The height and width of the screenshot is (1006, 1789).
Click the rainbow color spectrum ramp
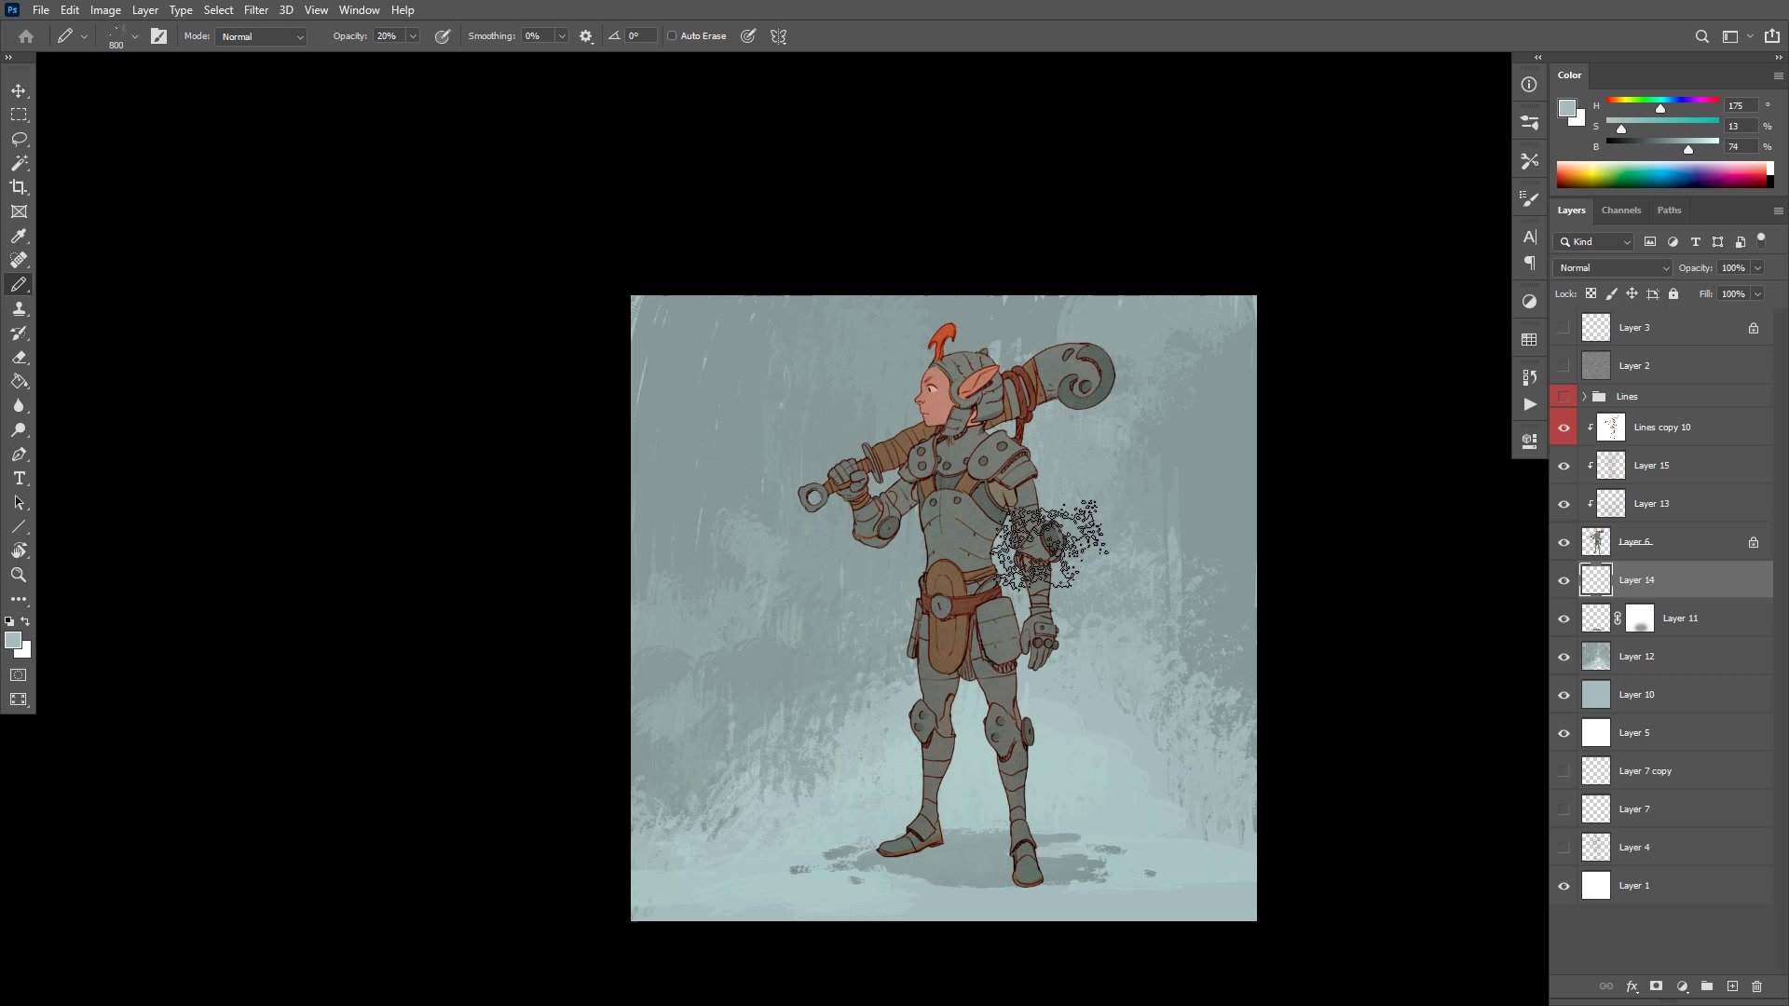click(x=1660, y=174)
